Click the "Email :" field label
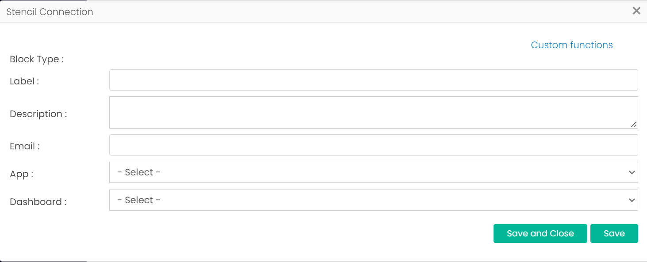Viewport: 647px width, 262px height. 25,146
